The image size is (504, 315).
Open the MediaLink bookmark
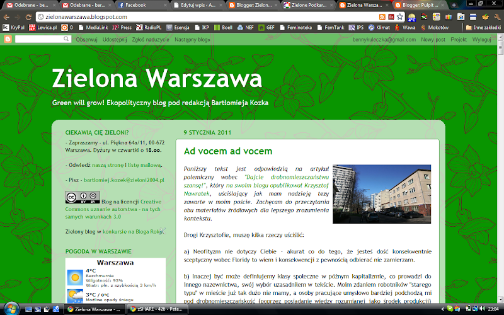click(x=93, y=28)
